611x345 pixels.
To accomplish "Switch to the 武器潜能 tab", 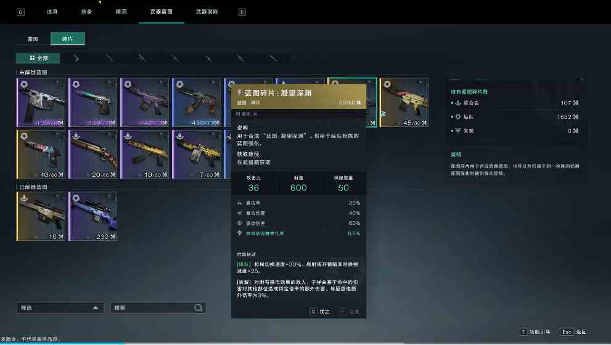I will click(207, 12).
